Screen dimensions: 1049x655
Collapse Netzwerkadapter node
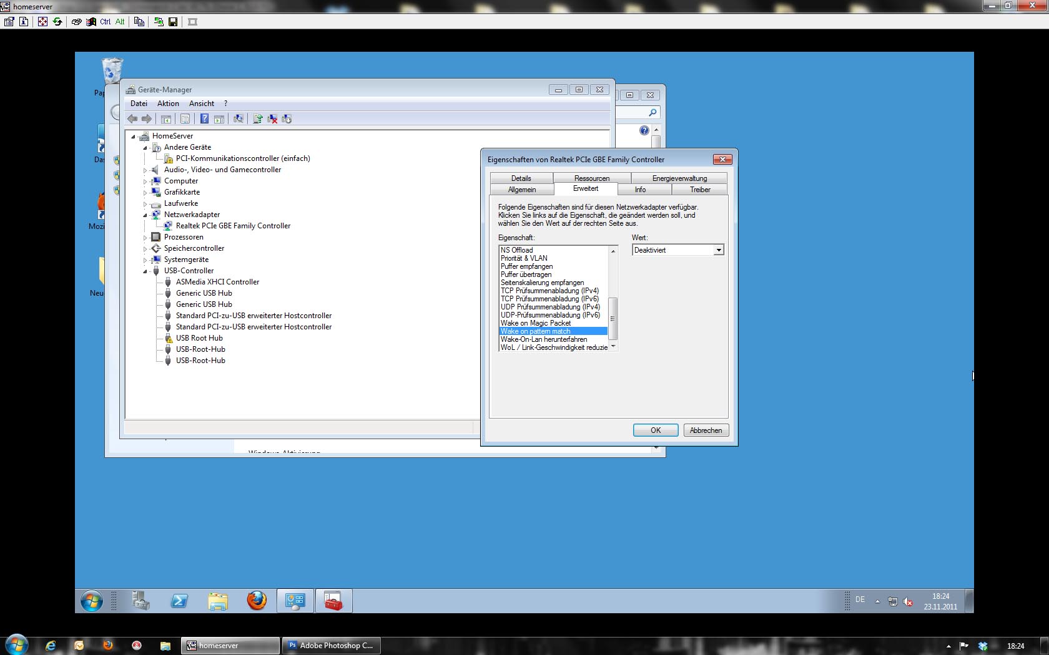pyautogui.click(x=145, y=215)
